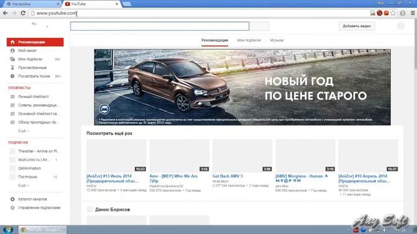Click thumbnail of the 3:55 video
This screenshot has height=234, width=417.
point(179,156)
